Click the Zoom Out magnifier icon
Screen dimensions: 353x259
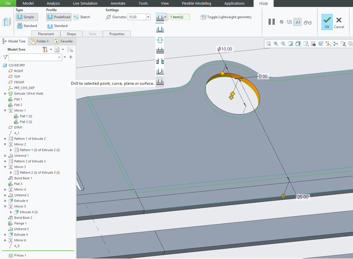[x=283, y=43]
